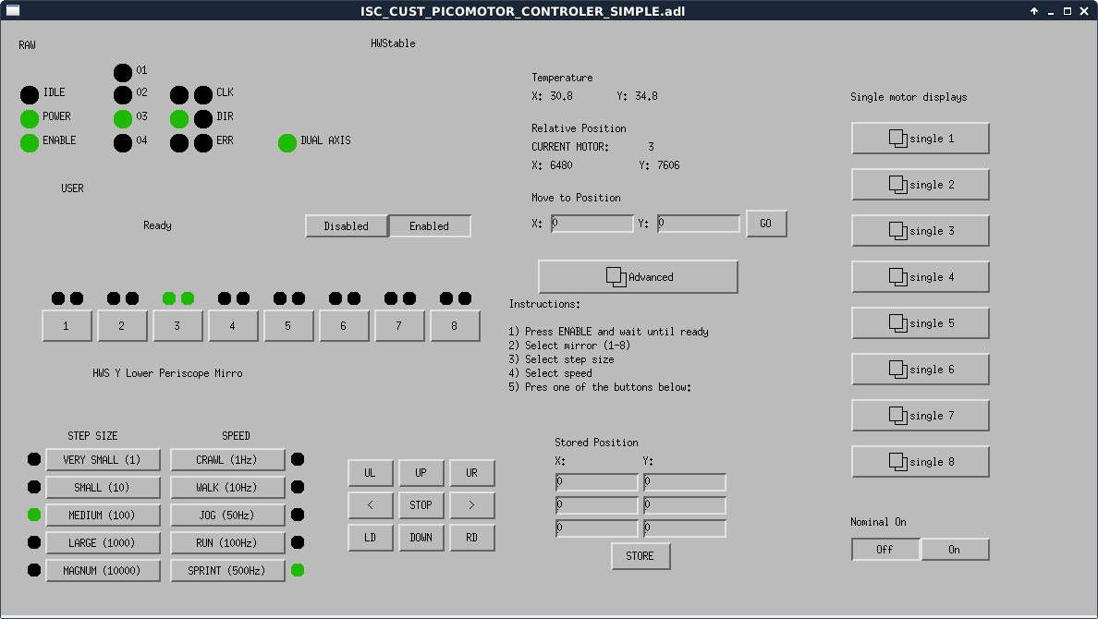Click Move to Position X field
1098x619 pixels.
coord(592,224)
